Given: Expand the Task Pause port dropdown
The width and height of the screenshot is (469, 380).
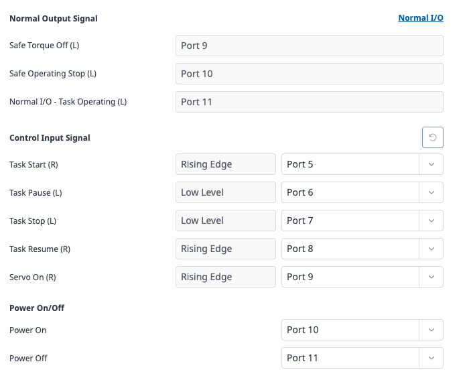Looking at the screenshot, I should pyautogui.click(x=431, y=192).
